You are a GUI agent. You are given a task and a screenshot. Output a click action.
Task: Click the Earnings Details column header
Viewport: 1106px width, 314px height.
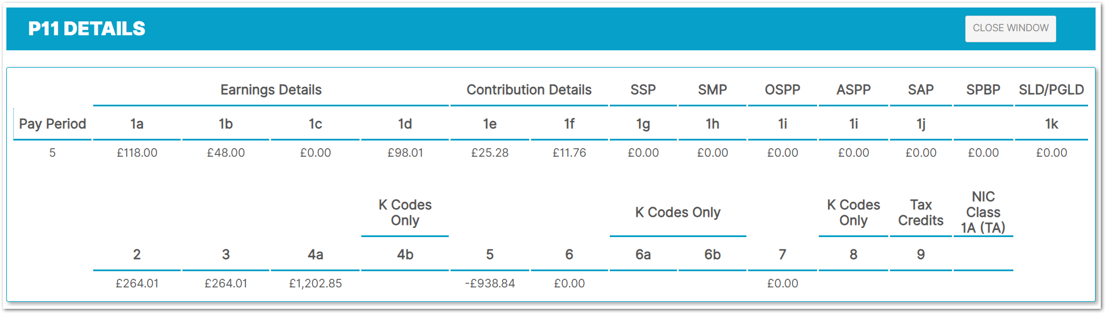click(270, 90)
